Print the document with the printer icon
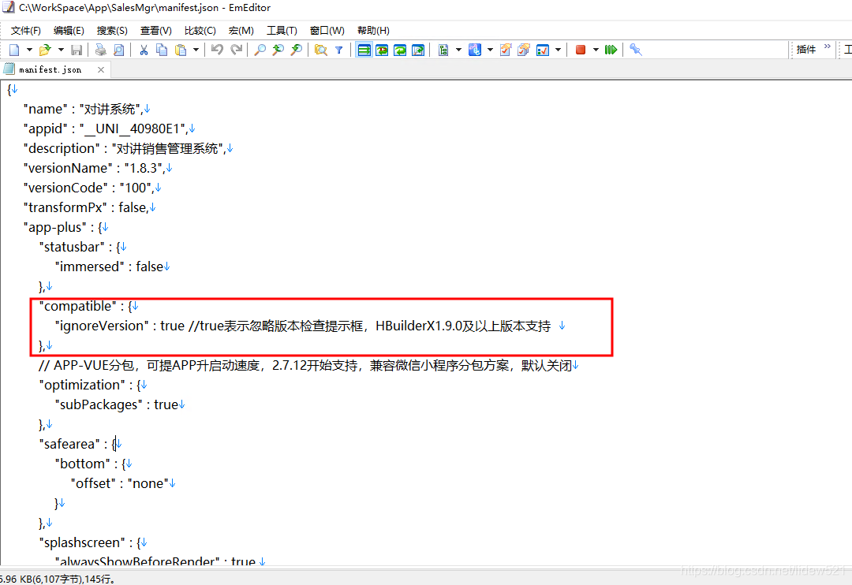 coord(100,50)
